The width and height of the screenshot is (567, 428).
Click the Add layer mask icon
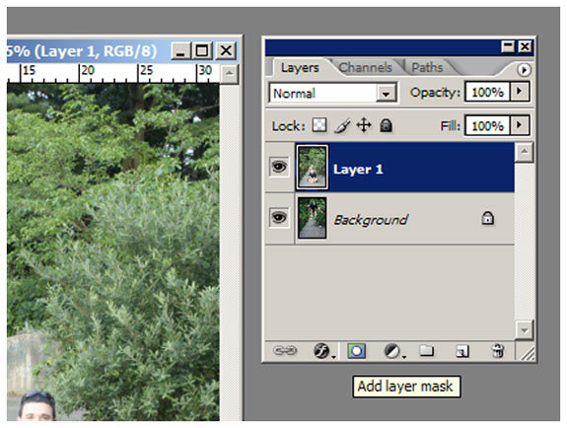pyautogui.click(x=356, y=350)
